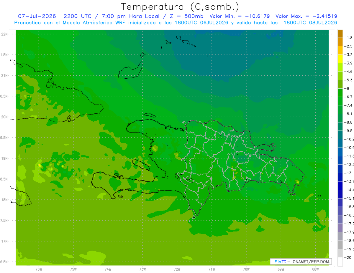The width and height of the screenshot is (354, 273).
Task: Click the "Valor Min. = -10.6179" readout
Action: (x=240, y=16)
